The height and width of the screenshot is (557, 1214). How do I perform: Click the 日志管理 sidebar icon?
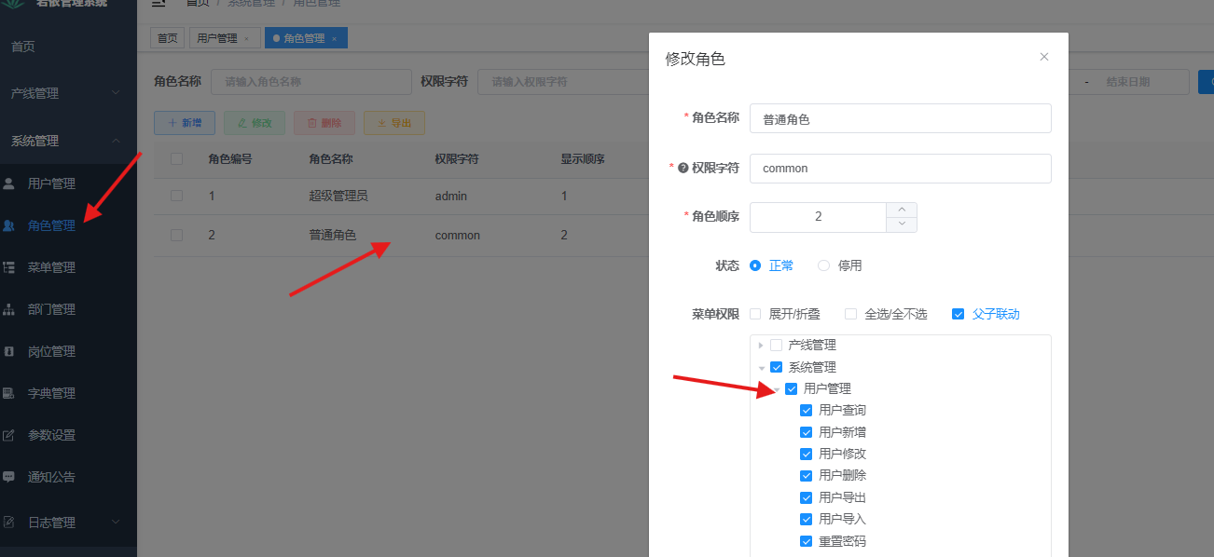tap(9, 523)
